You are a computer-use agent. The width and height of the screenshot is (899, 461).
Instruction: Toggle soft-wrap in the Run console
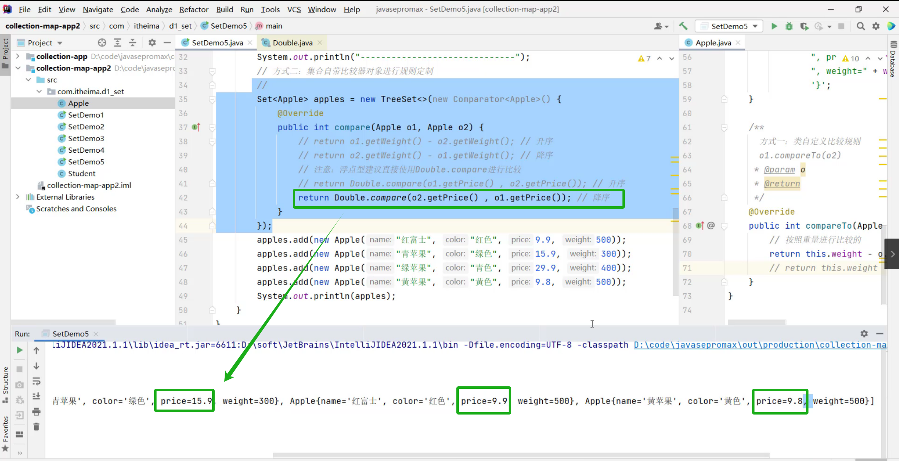(x=37, y=381)
